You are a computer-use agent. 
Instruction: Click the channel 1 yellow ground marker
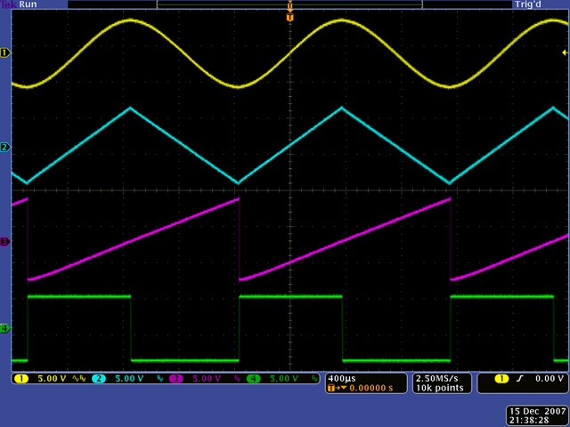pos(4,53)
